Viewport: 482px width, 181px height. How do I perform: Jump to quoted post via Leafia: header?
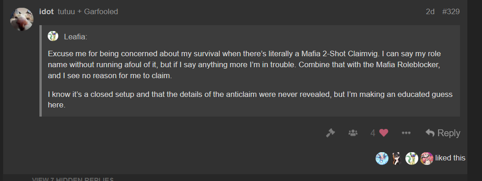coord(76,37)
